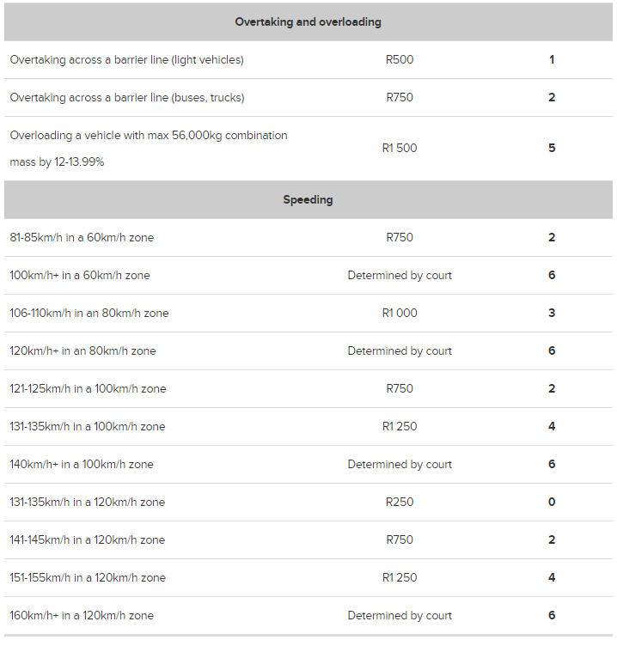
Task: Select the 120km/h+ in an 80km/h zone text
Action: point(82,351)
